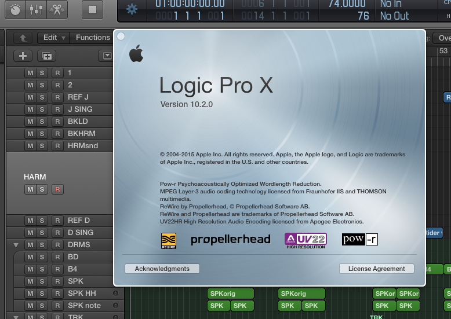Click the ReWire logo

(x=169, y=240)
